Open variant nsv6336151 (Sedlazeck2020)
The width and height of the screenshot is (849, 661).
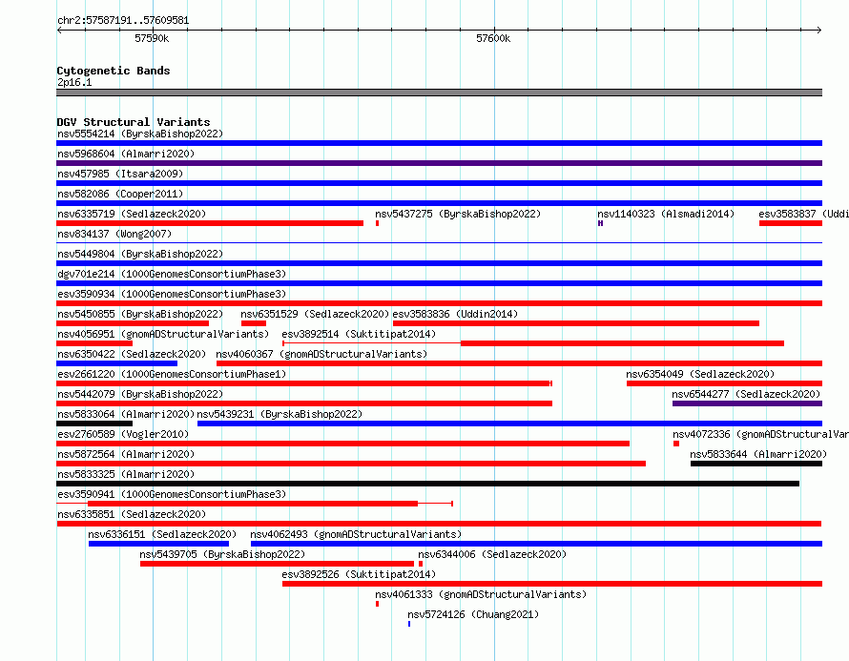162,534
